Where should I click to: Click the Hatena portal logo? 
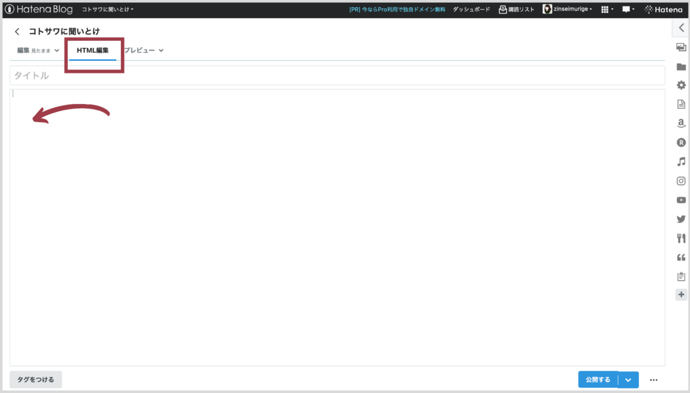tap(663, 9)
